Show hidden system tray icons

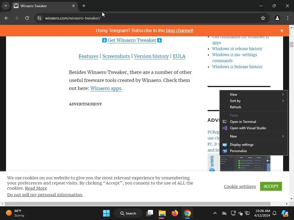[x=215, y=213]
